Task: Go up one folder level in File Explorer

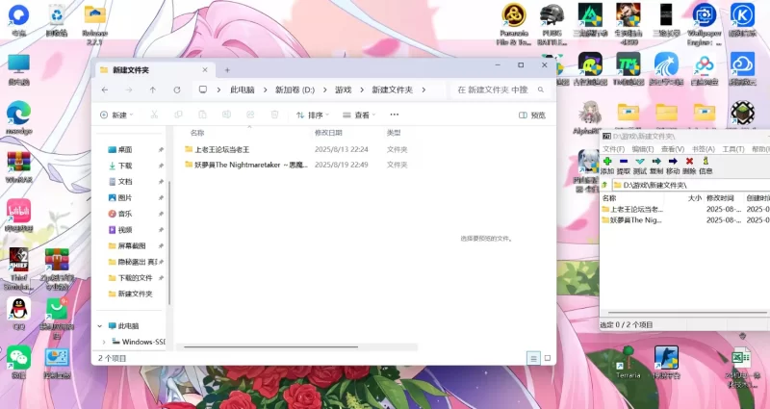Action: point(153,89)
